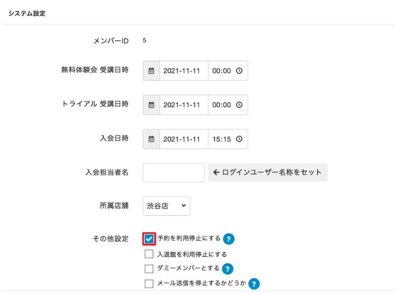This screenshot has height=294, width=402.
Task: Open 所属店舗 dropdown showing 渋谷店
Action: pos(166,205)
